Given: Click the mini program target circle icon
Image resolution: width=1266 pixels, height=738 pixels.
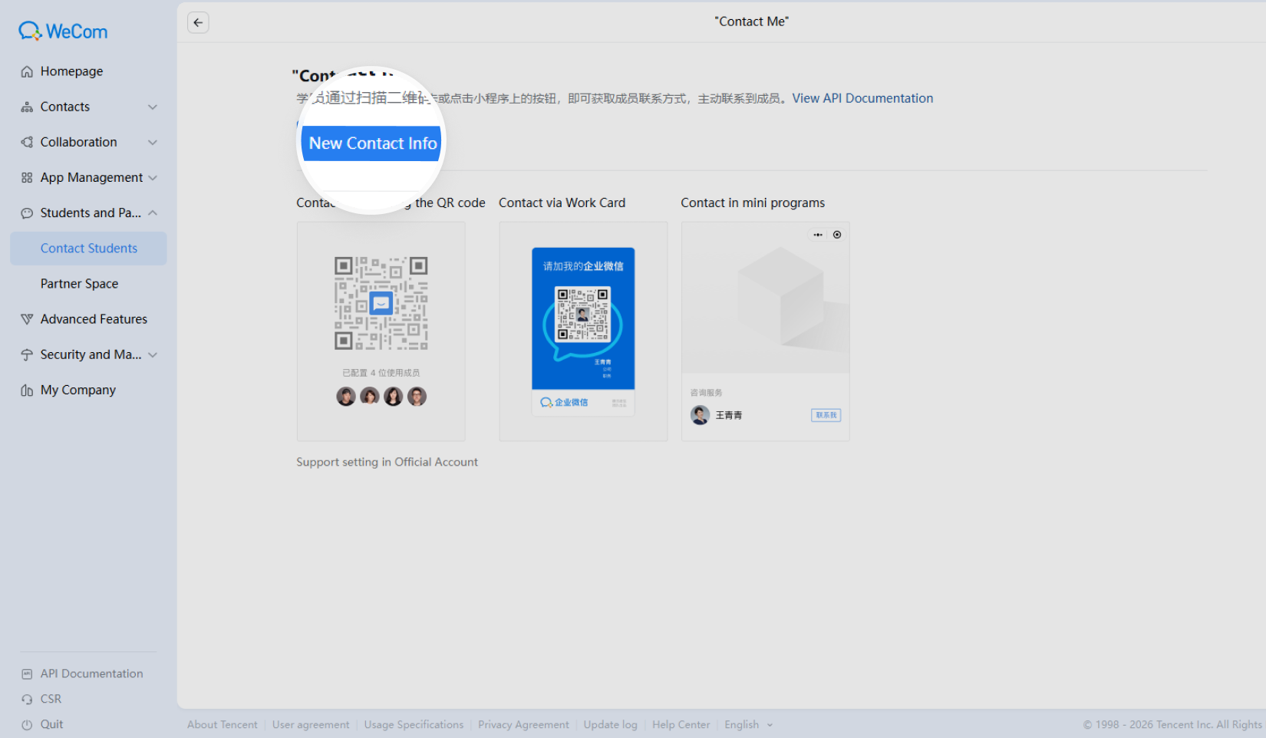Looking at the screenshot, I should (x=837, y=235).
